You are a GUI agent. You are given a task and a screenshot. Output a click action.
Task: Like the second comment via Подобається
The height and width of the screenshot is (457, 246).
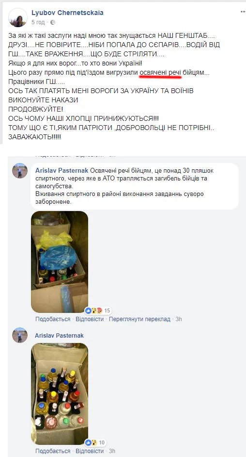pyautogui.click(x=53, y=451)
